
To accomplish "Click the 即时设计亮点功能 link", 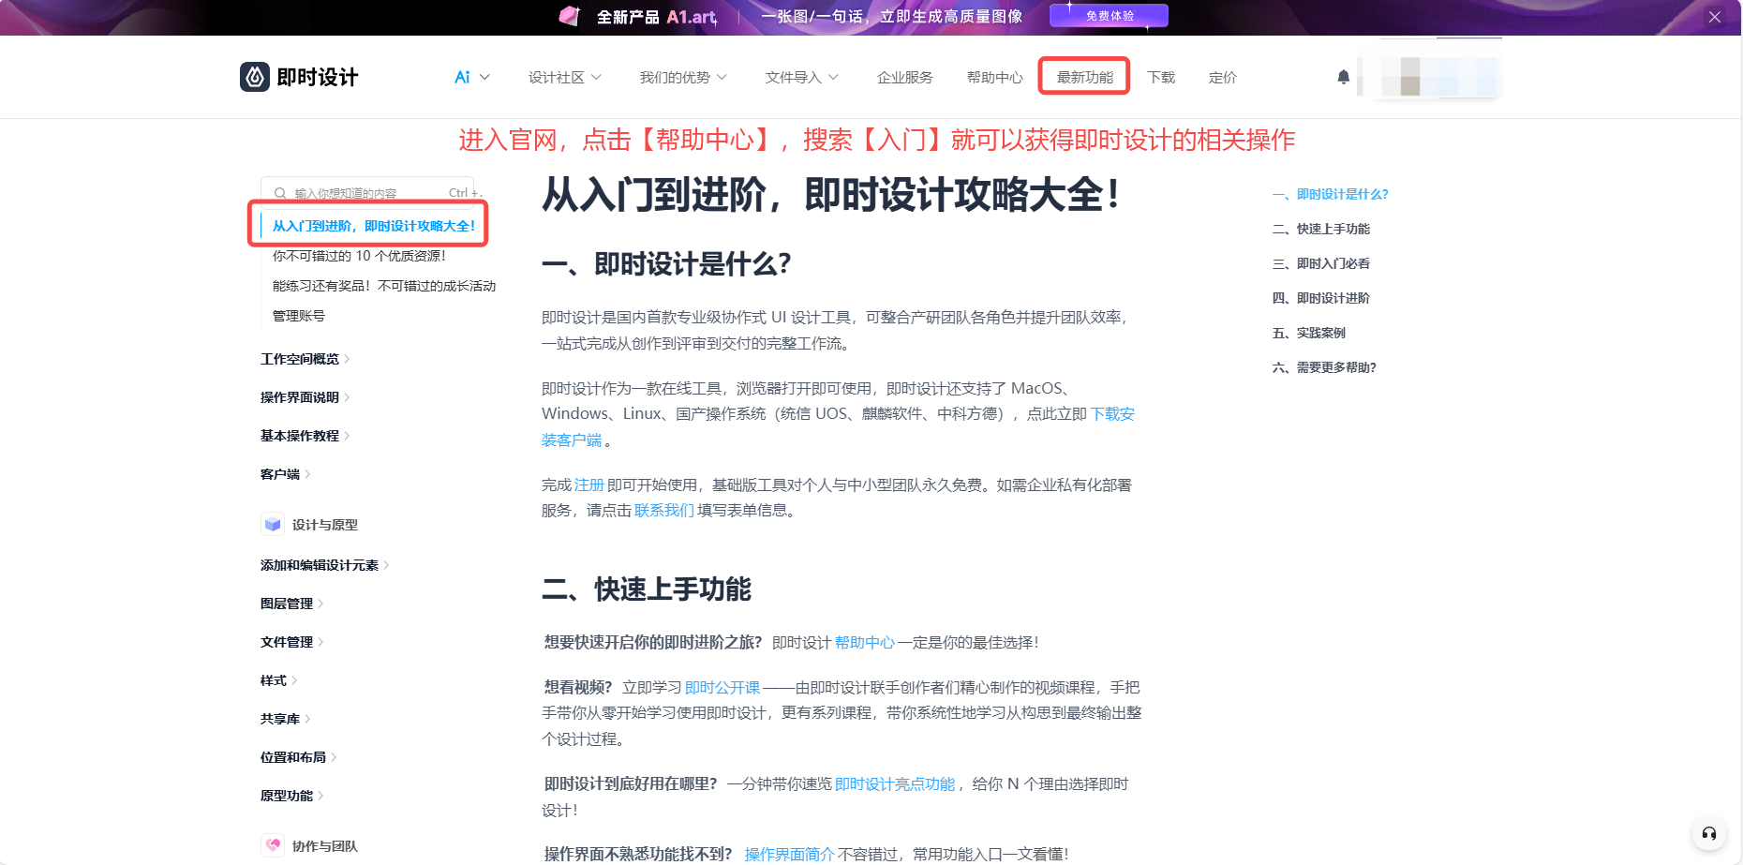I will (x=895, y=783).
